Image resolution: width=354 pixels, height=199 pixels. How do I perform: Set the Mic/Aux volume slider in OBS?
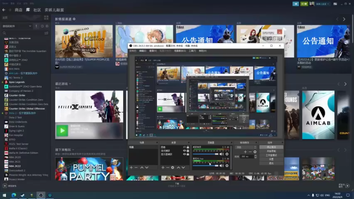[x=206, y=165]
